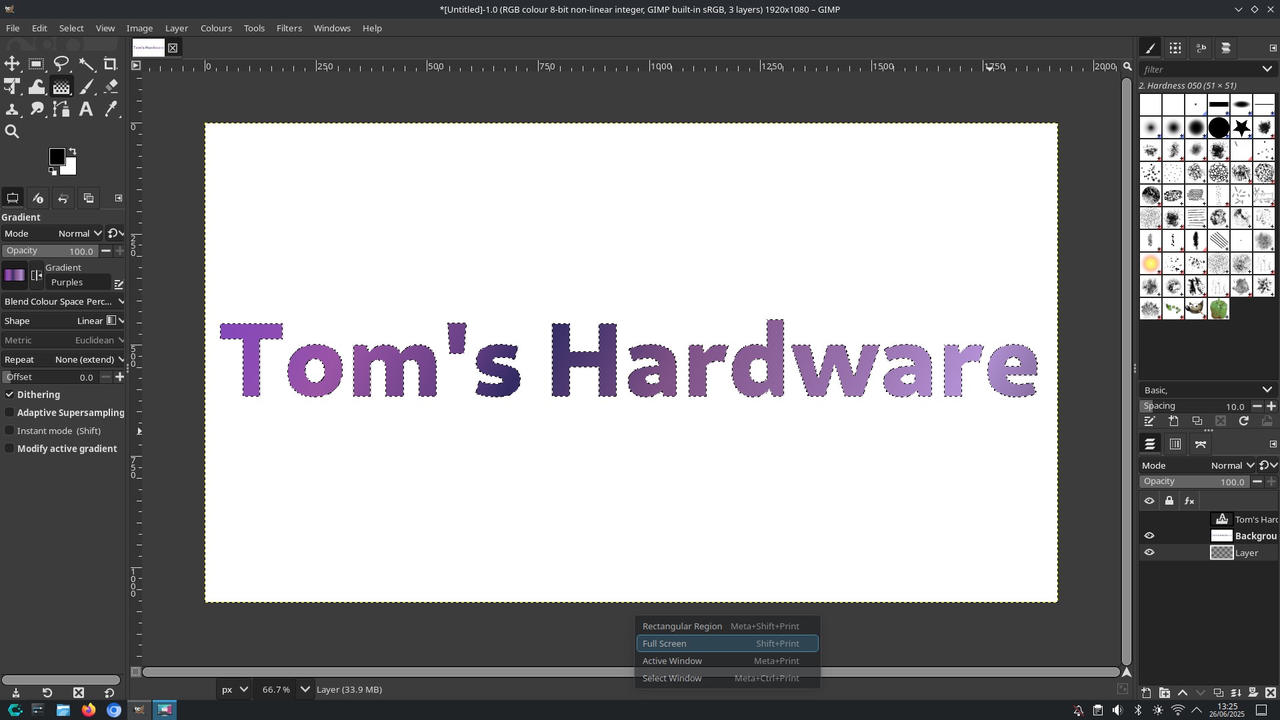1280x720 pixels.
Task: Select the Fuzzy Select magic wand tool
Action: tap(86, 64)
